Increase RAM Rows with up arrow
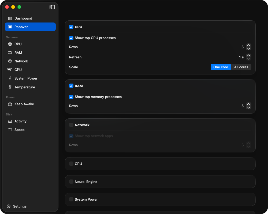Image resolution: width=268 pixels, height=214 pixels. (x=249, y=104)
